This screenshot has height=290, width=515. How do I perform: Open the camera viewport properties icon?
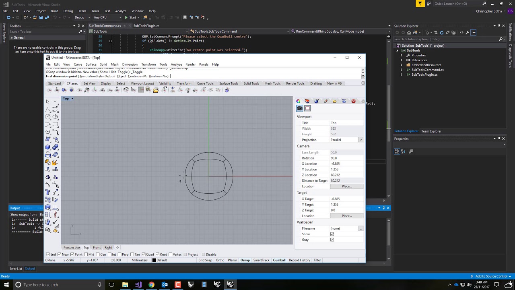[x=300, y=108]
